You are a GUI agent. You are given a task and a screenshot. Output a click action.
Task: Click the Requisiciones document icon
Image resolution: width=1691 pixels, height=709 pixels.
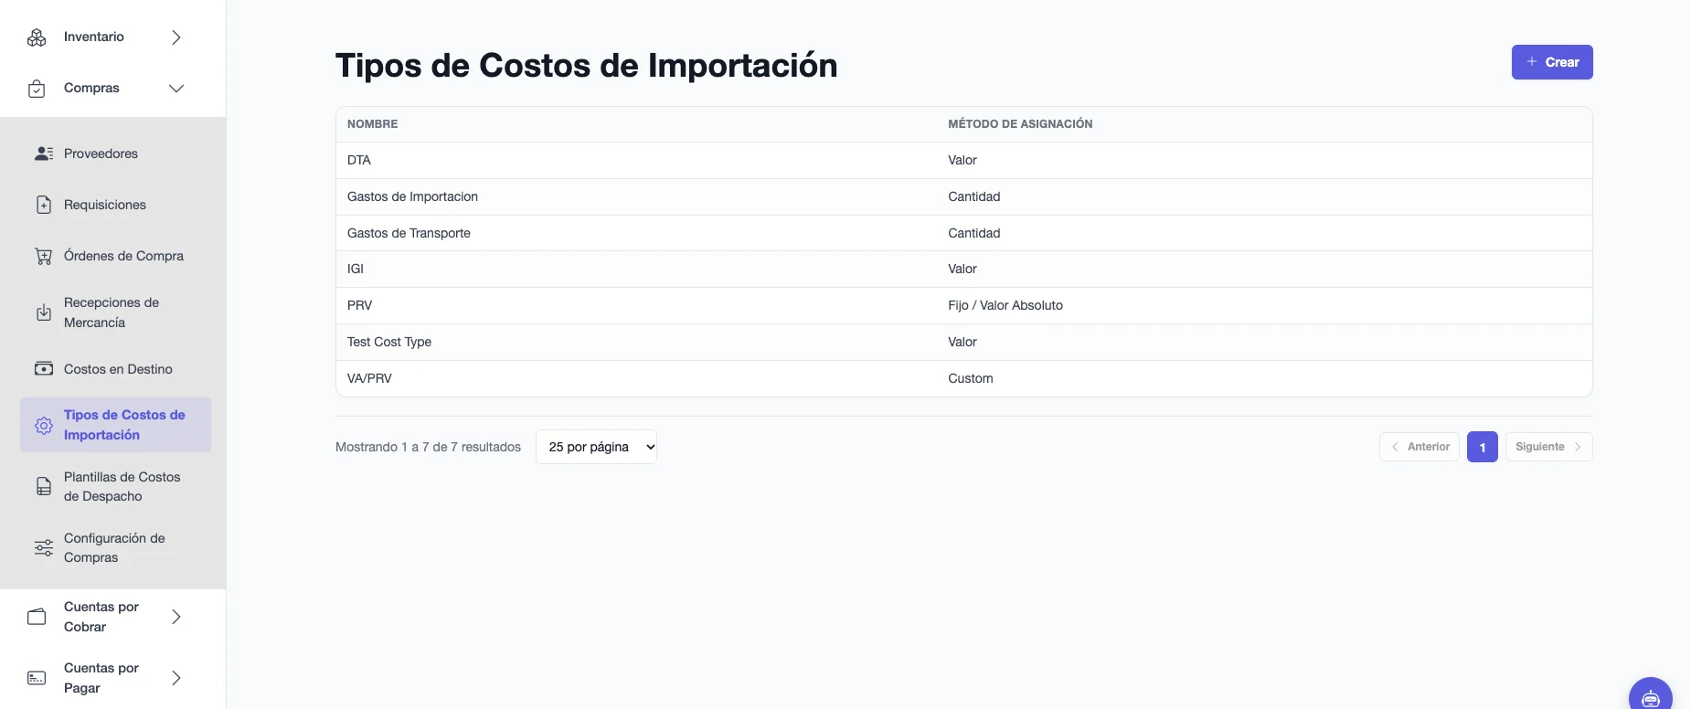point(44,205)
